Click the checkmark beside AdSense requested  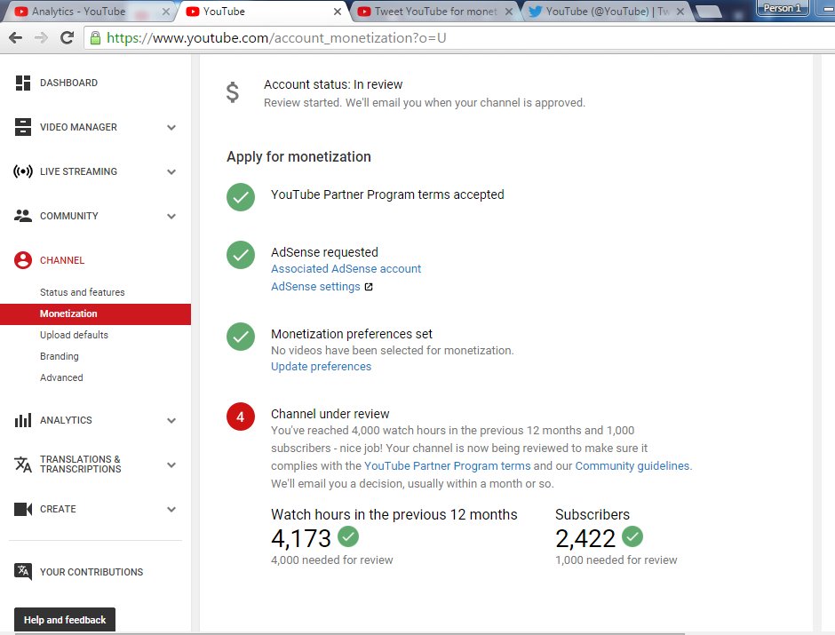pyautogui.click(x=241, y=255)
